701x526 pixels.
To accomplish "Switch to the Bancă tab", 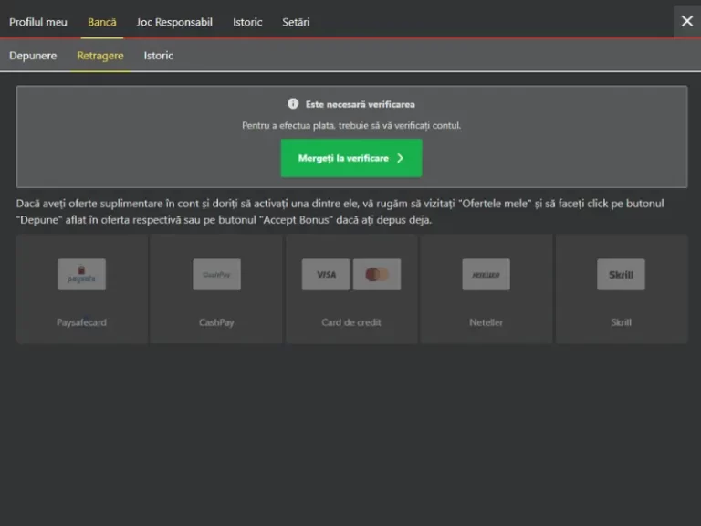I will [x=102, y=22].
